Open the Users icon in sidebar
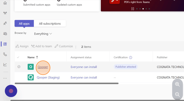The height and width of the screenshot is (101, 184). pyautogui.click(x=5, y=23)
